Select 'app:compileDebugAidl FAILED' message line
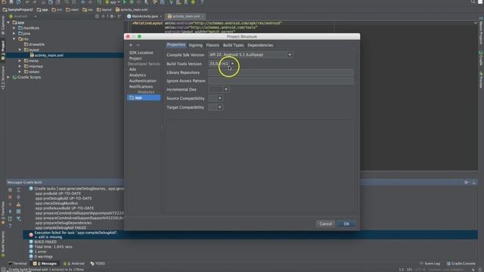484x272 pixels. [x=60, y=227]
